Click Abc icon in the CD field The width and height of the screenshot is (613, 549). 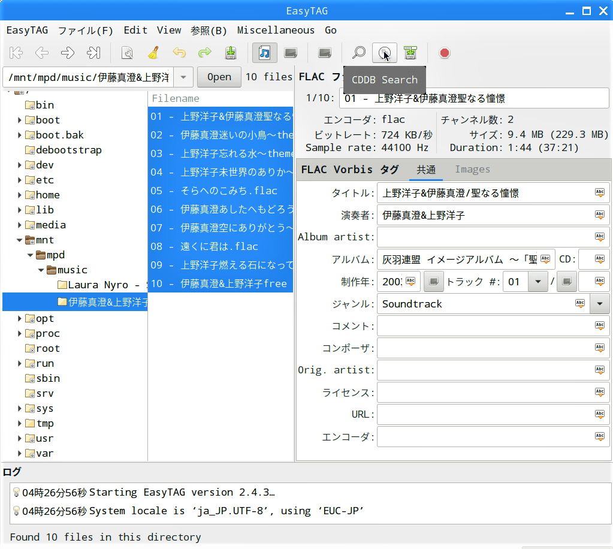(x=600, y=259)
